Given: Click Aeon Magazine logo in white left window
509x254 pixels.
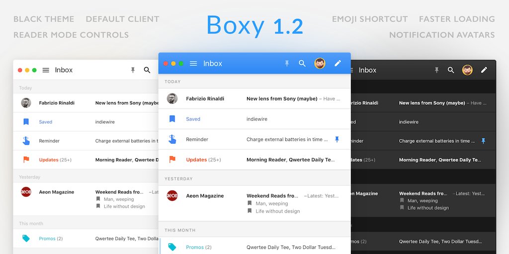Looking at the screenshot, I should pos(26,192).
